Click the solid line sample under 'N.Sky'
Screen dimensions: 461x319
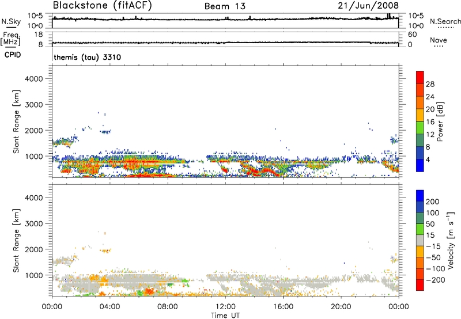click(11, 27)
